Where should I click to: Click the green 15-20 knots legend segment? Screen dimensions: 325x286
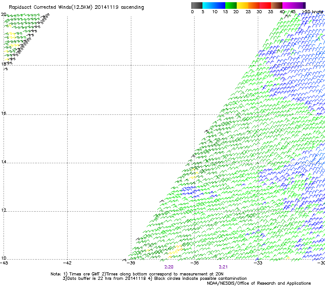231,5
